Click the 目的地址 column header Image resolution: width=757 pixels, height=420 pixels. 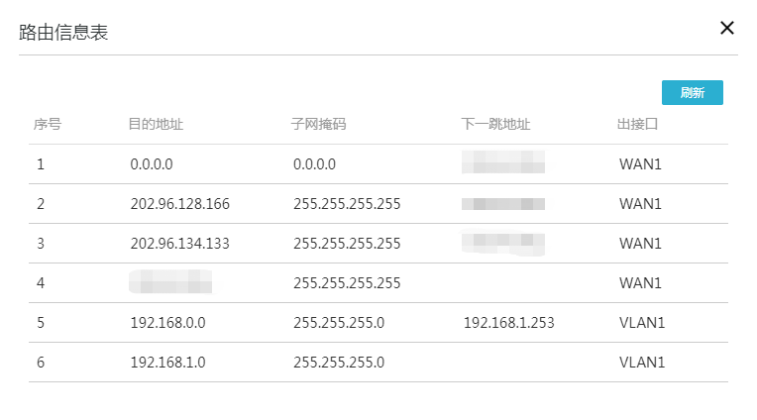(156, 125)
